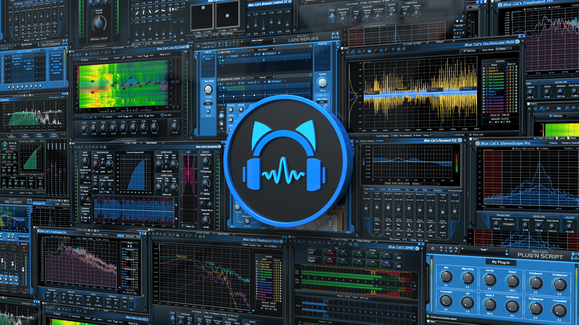Select 10 dB range in Parametr'EQ

click(x=394, y=183)
